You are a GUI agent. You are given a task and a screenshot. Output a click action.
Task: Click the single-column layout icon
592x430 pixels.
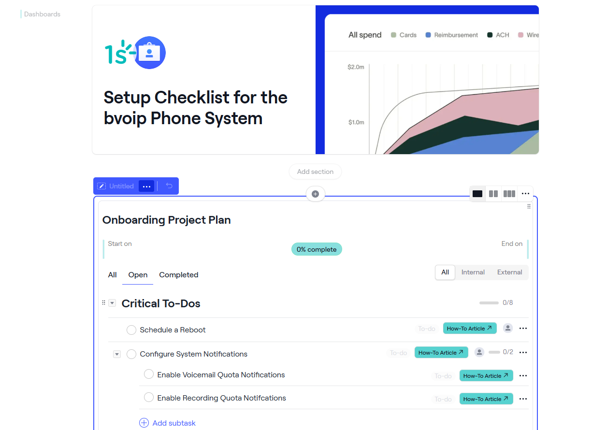477,194
